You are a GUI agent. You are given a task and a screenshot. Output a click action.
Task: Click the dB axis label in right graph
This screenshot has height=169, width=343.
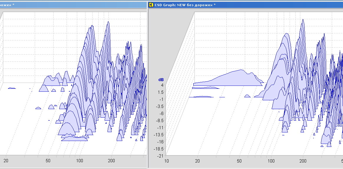(161, 80)
